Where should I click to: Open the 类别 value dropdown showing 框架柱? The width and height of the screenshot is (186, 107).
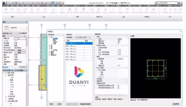point(128,39)
